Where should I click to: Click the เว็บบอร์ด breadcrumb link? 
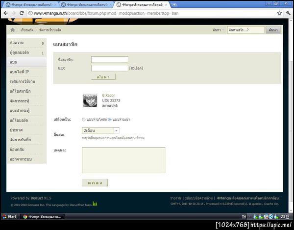click(x=27, y=30)
